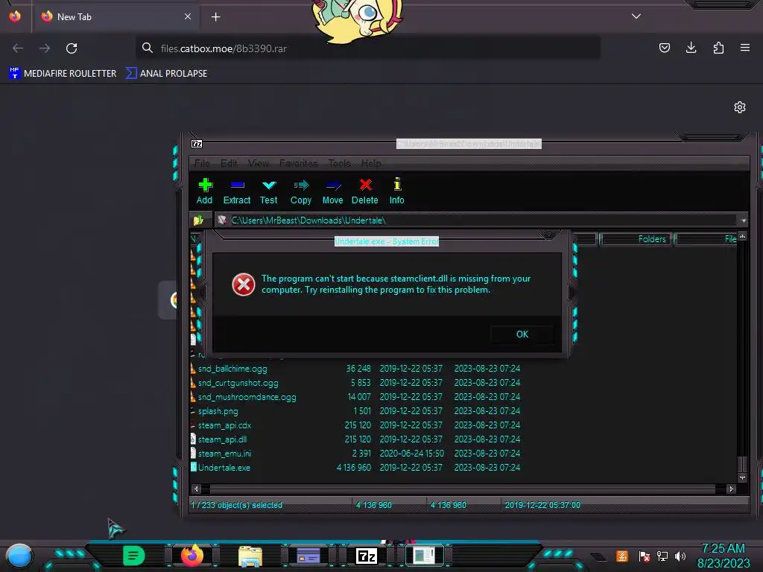Click the Java tray icon
The image size is (763, 572).
622,556
